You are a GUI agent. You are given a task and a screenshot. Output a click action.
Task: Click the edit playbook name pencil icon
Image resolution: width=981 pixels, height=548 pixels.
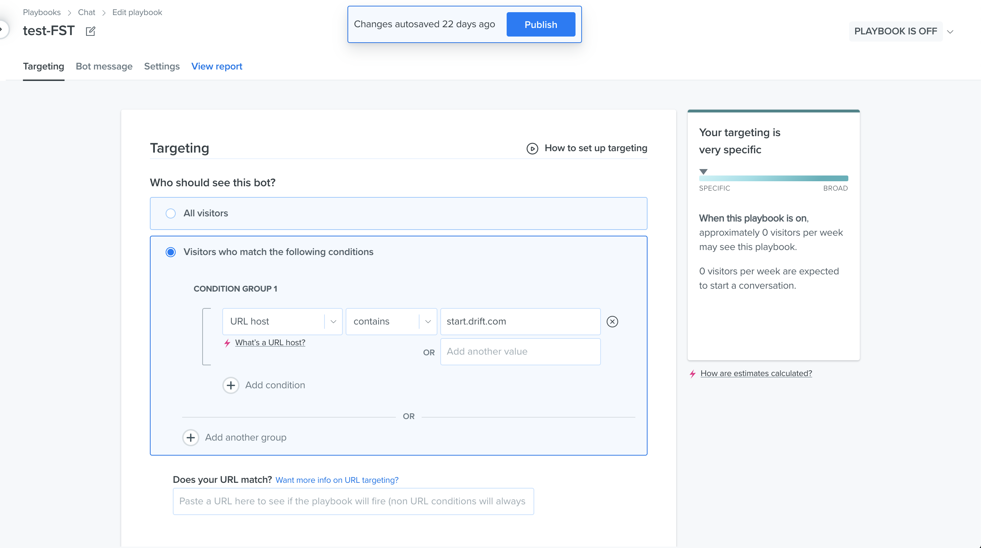[x=91, y=31]
